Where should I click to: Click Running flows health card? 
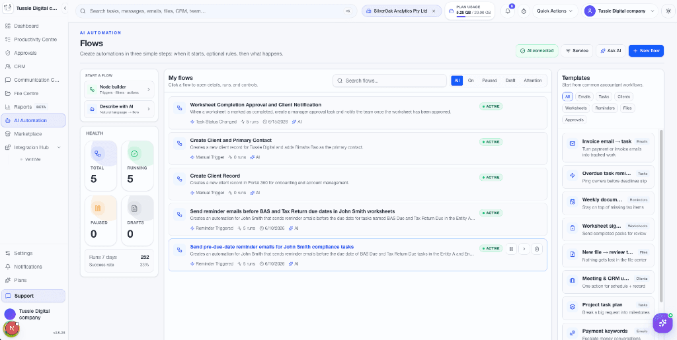click(138, 166)
